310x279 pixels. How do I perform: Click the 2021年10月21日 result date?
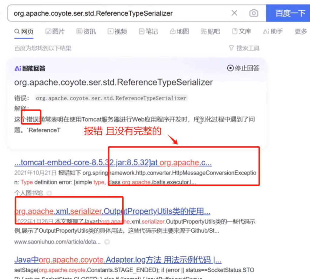tap(35, 173)
